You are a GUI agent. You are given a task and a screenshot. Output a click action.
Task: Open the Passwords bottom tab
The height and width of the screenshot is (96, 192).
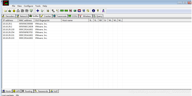click(x=41, y=91)
